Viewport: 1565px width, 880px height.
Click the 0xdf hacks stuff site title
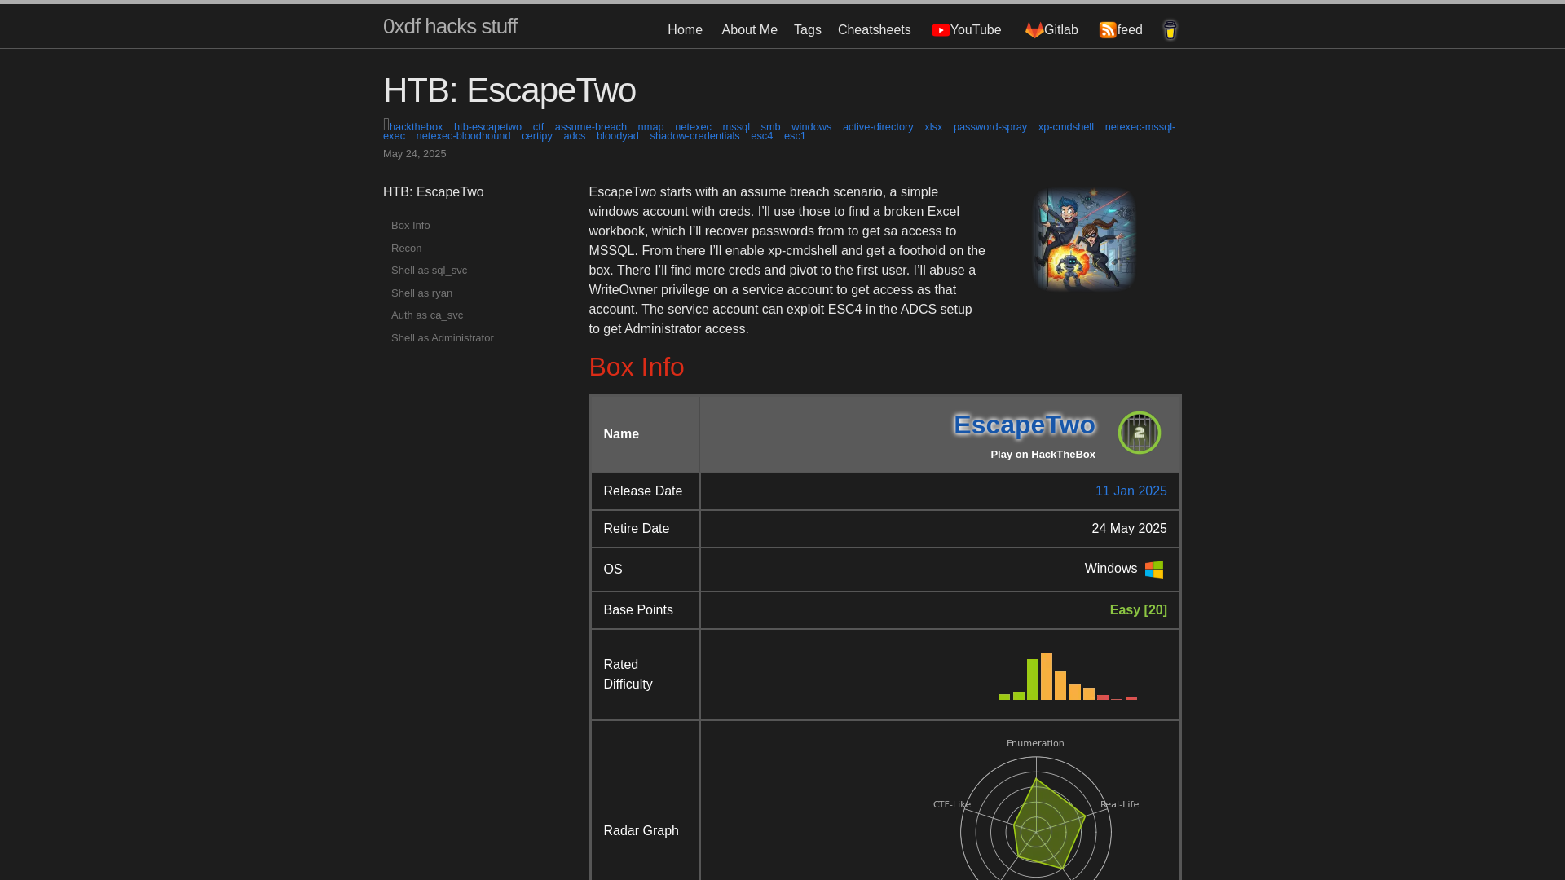(450, 27)
